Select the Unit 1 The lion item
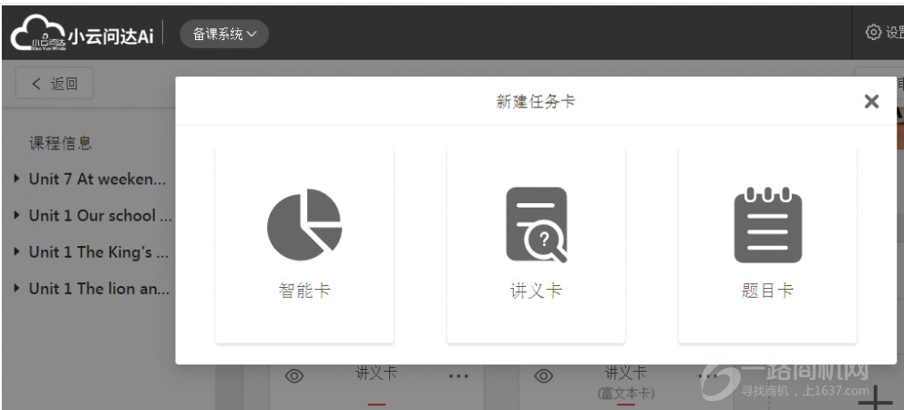 pos(99,289)
